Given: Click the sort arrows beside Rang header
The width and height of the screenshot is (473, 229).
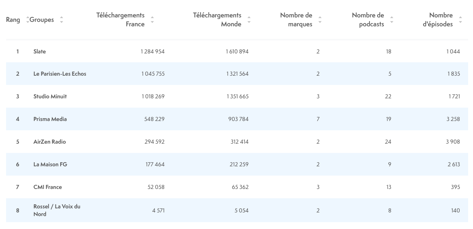Looking at the screenshot, I should pyautogui.click(x=27, y=19).
